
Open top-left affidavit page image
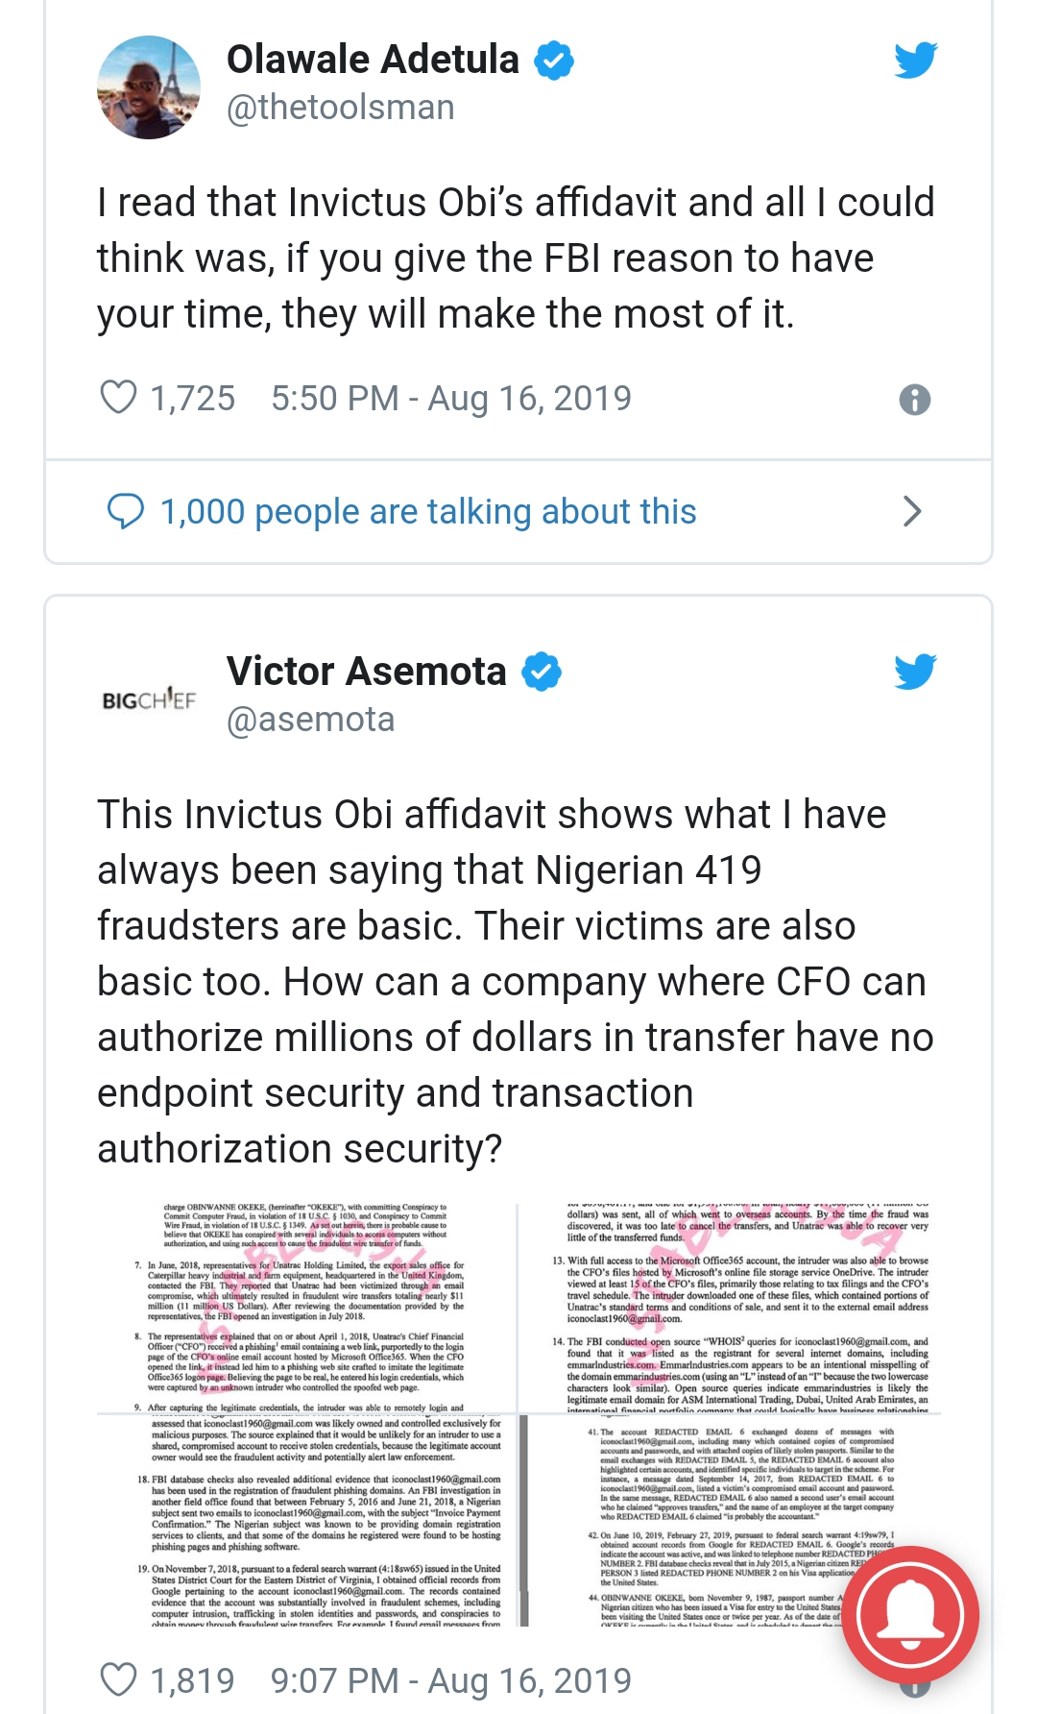pyautogui.click(x=306, y=1308)
